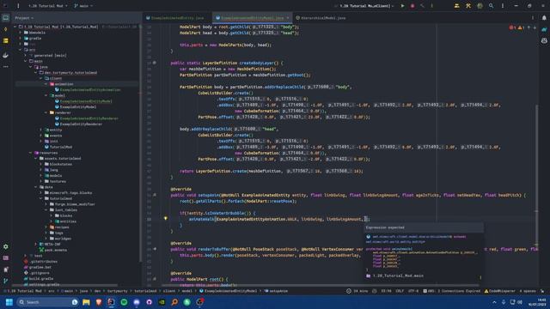
Task: Open Code With Me people icon
Action: 456,6
